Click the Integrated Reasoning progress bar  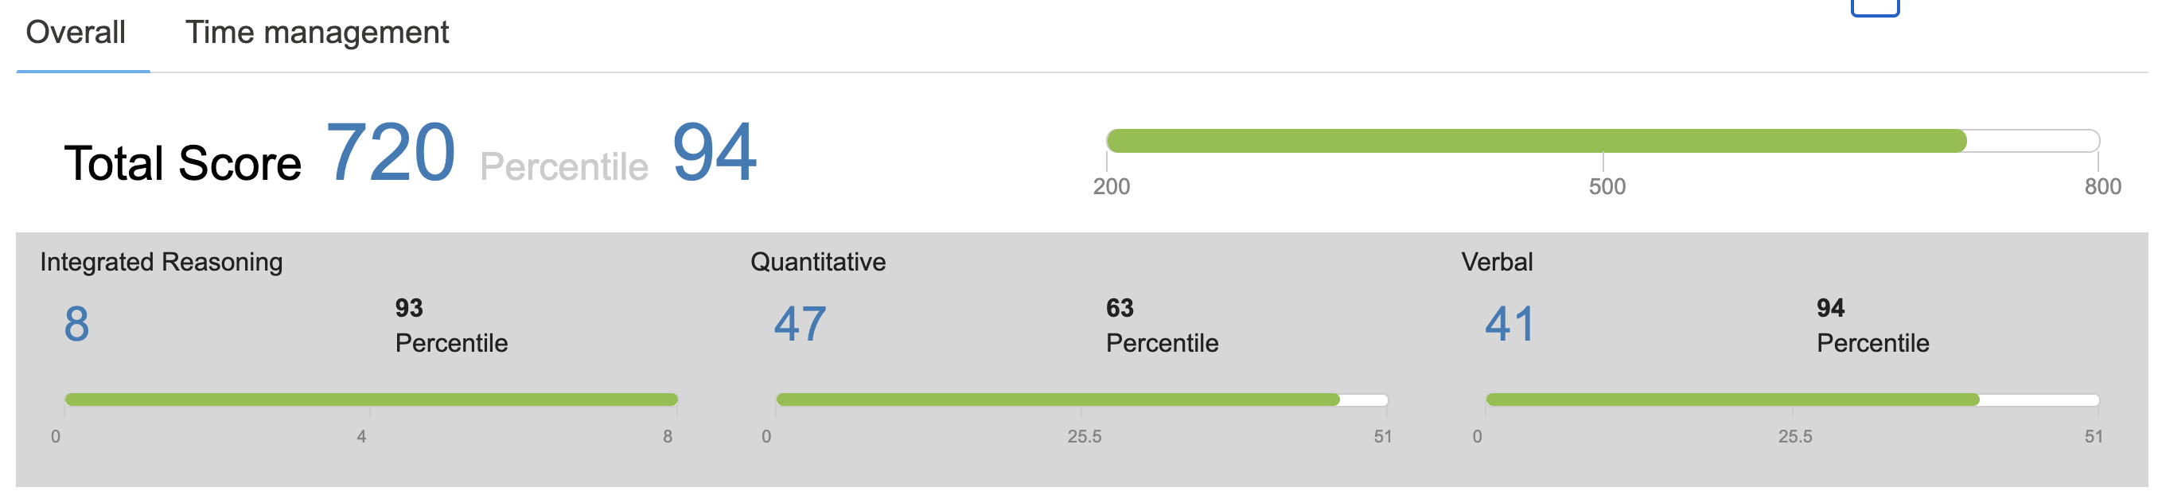point(371,400)
